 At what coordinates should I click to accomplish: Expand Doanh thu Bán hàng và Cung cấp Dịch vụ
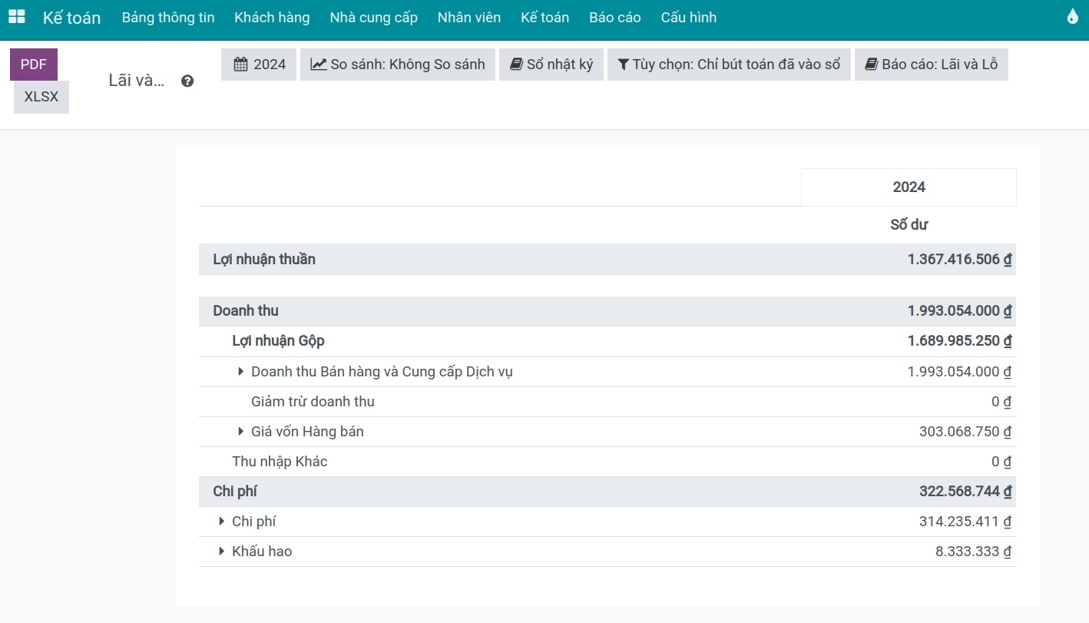pos(241,372)
